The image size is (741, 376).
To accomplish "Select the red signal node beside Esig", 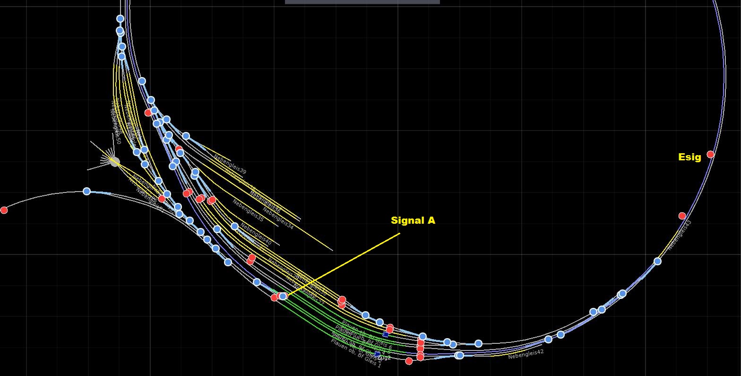I will (710, 154).
